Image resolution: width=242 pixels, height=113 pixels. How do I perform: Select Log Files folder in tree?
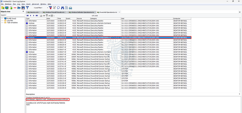10,21
